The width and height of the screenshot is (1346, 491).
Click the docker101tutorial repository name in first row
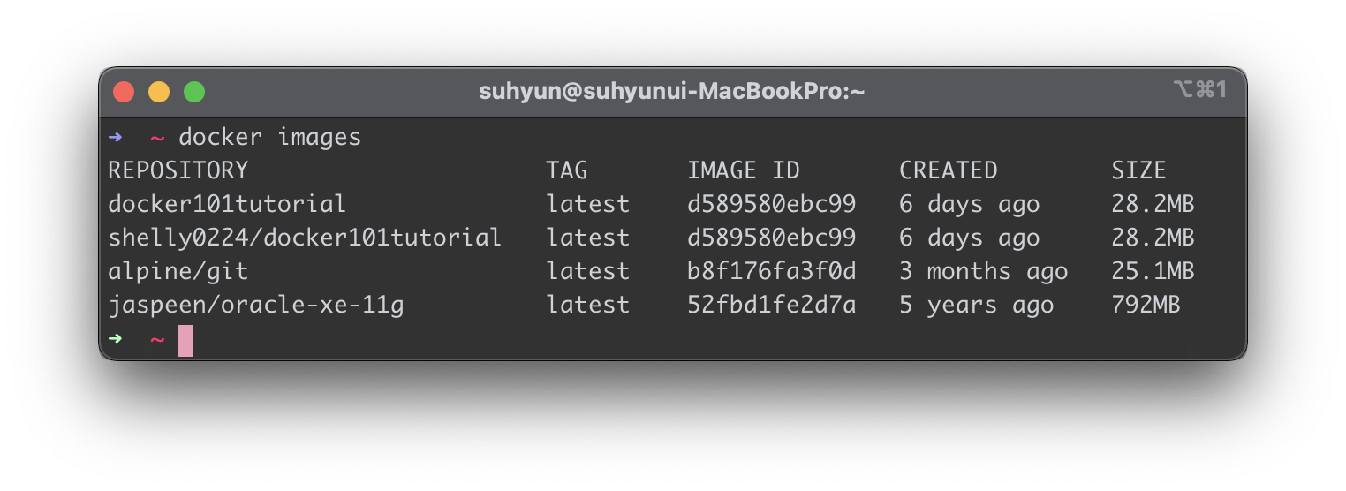pos(227,204)
